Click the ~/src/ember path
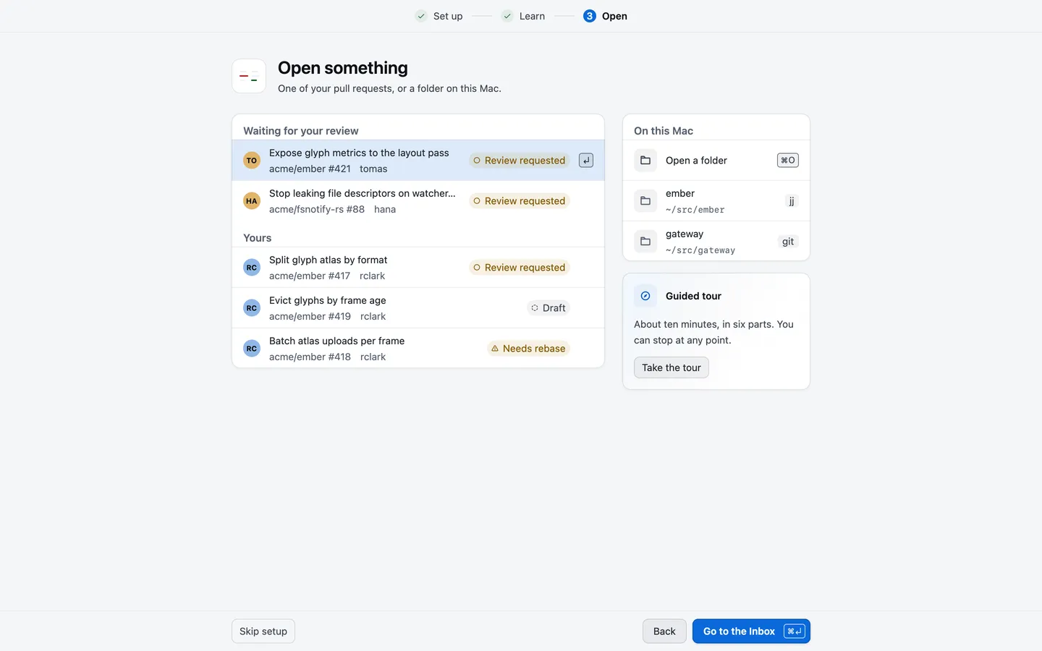 tap(695, 210)
